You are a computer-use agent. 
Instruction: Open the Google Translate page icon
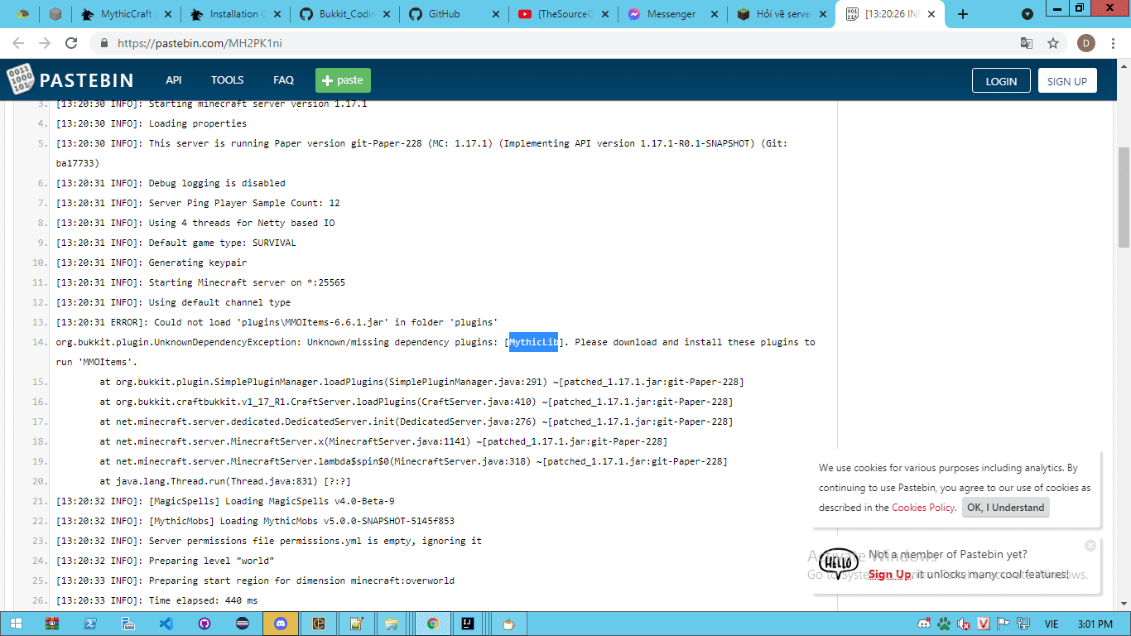coord(1027,43)
